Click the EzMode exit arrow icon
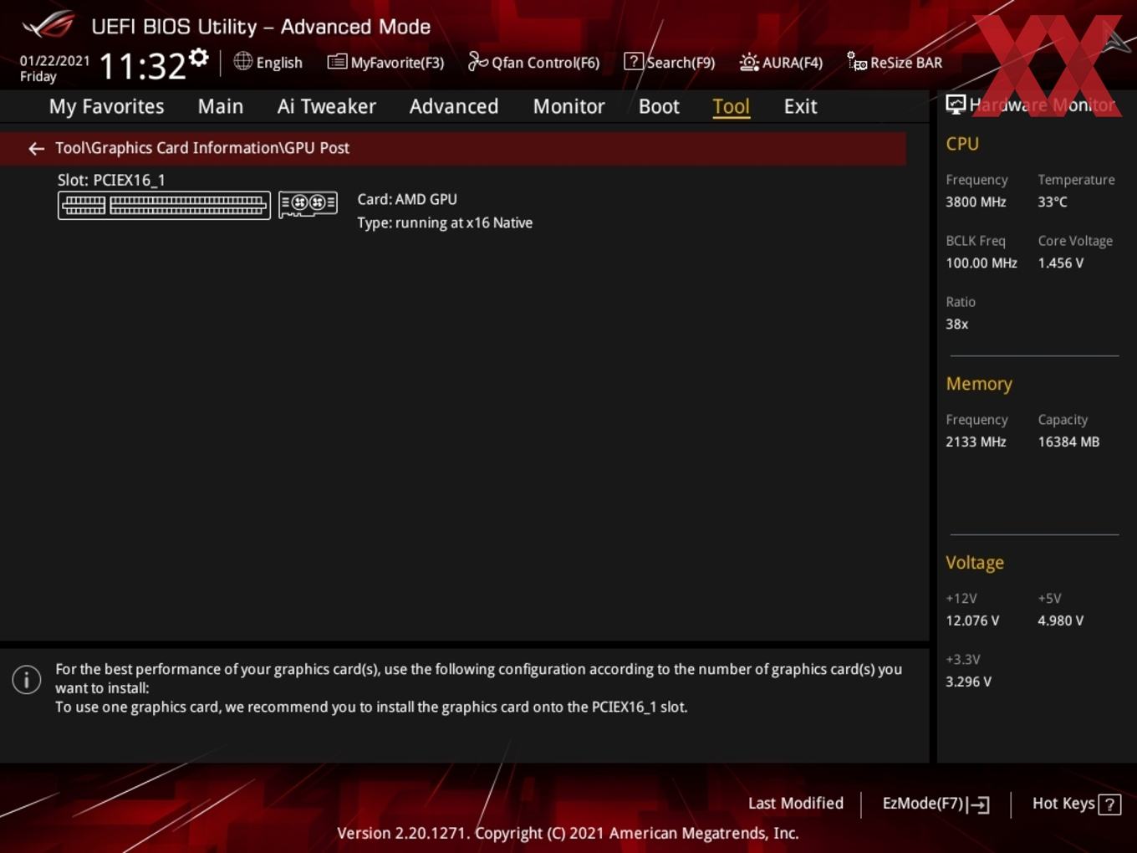 coord(978,804)
